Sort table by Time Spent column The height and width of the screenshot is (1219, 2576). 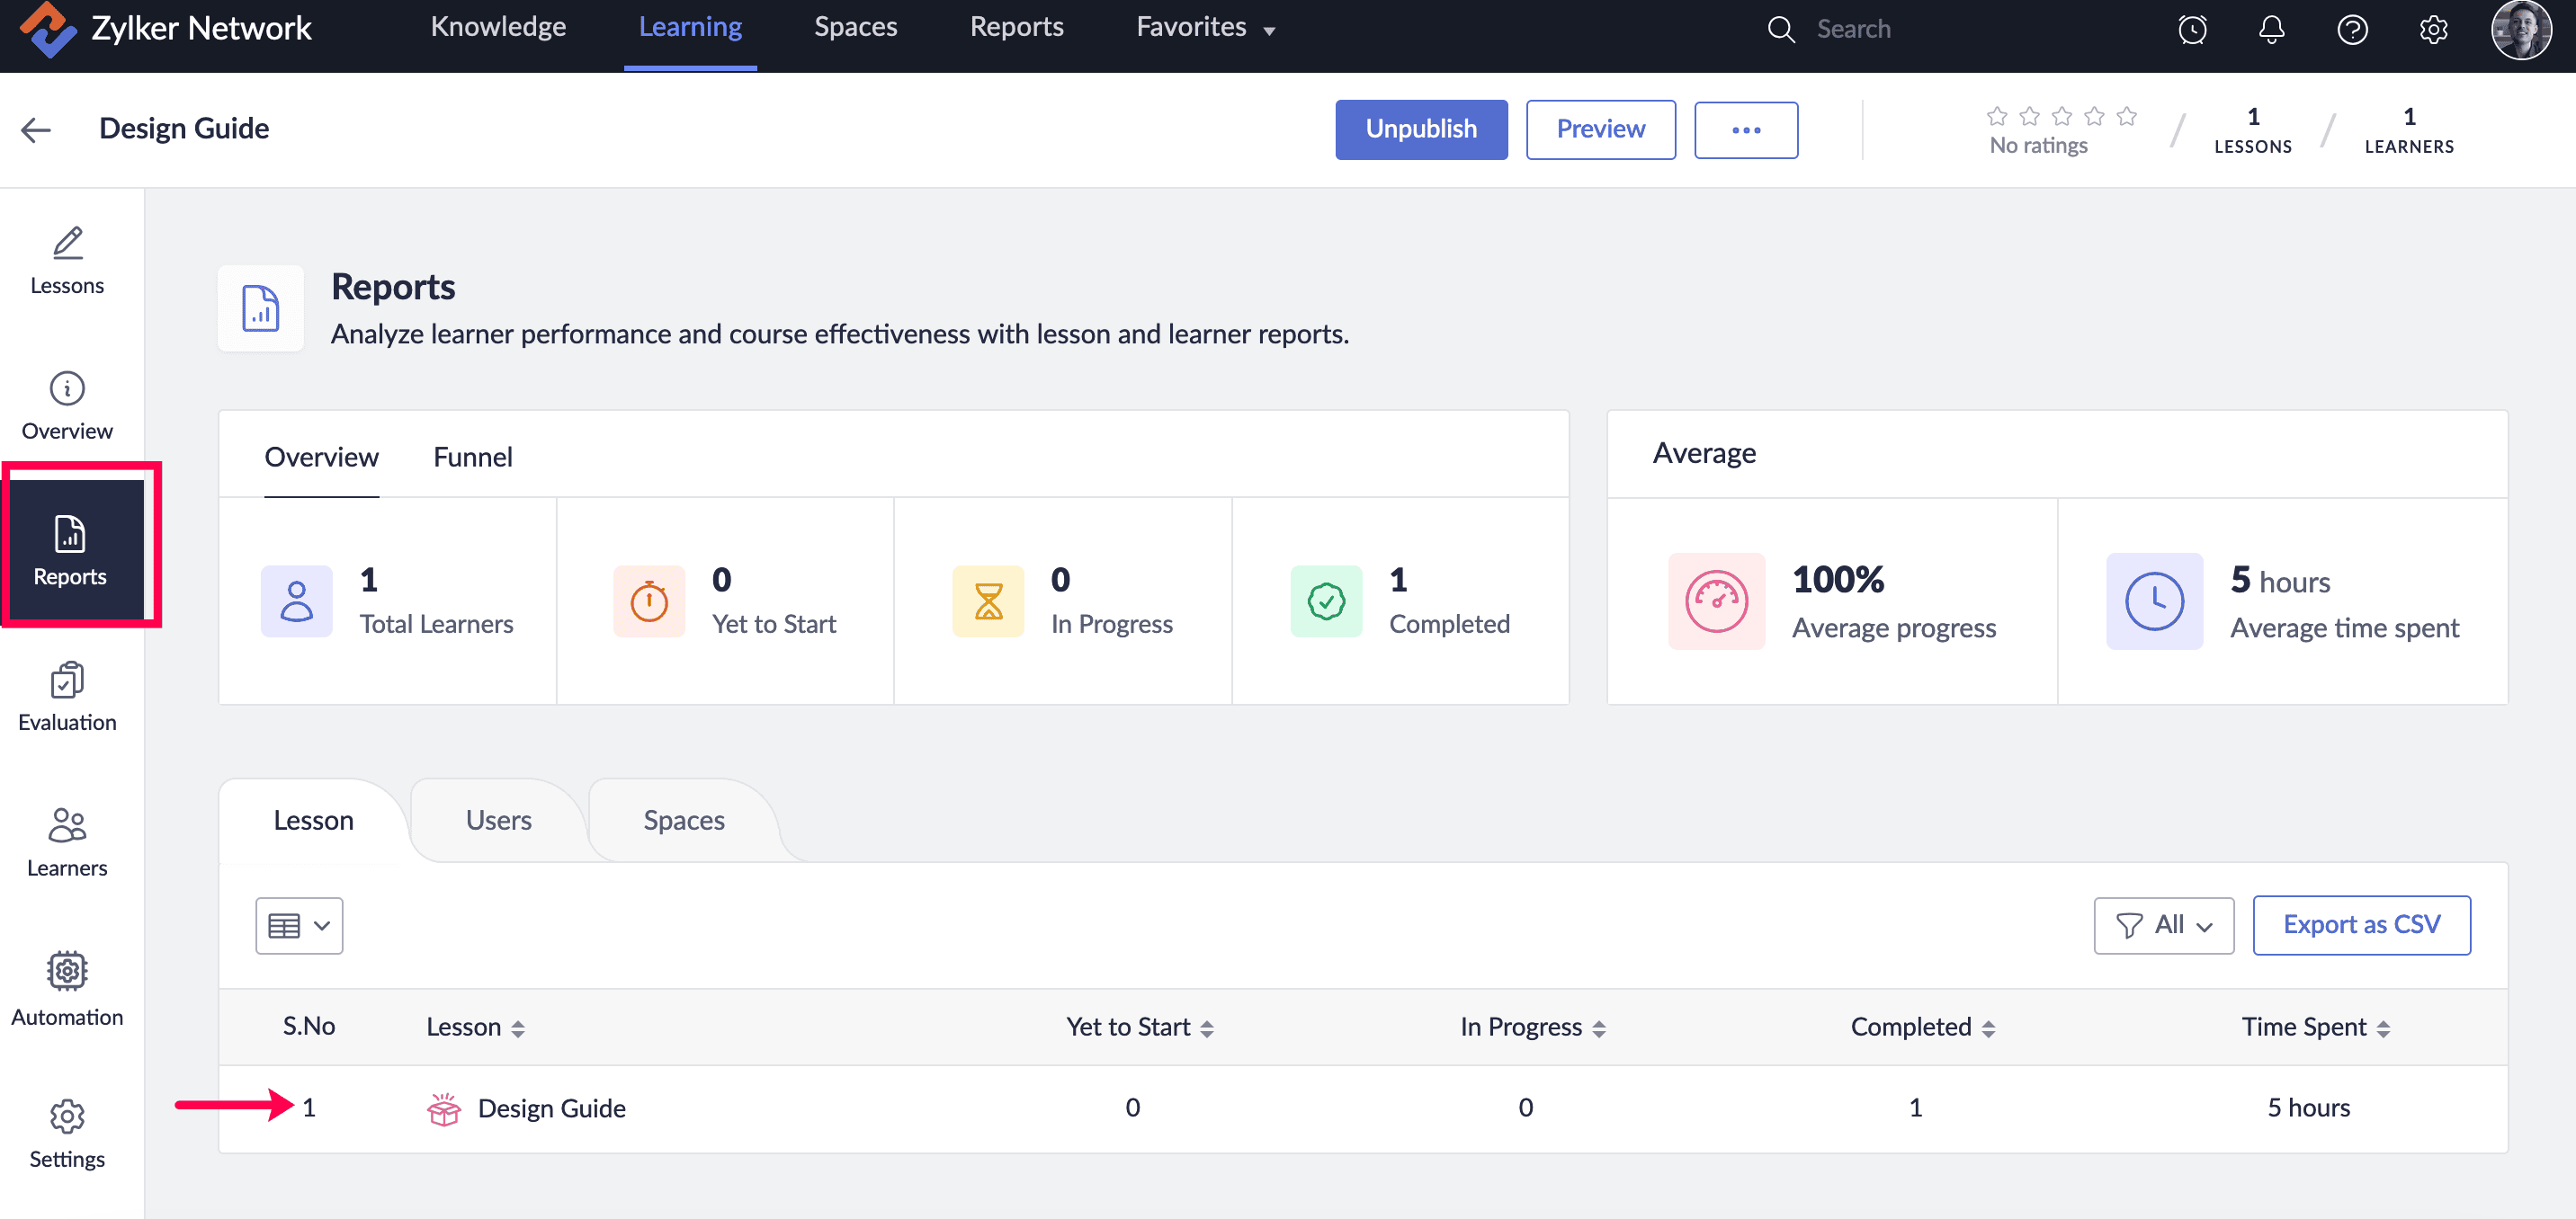(2314, 1028)
